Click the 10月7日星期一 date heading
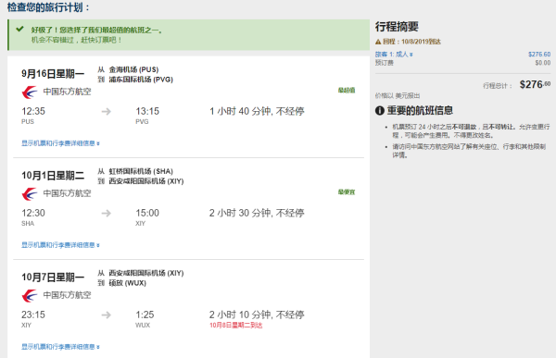This screenshot has width=556, height=358. click(53, 277)
